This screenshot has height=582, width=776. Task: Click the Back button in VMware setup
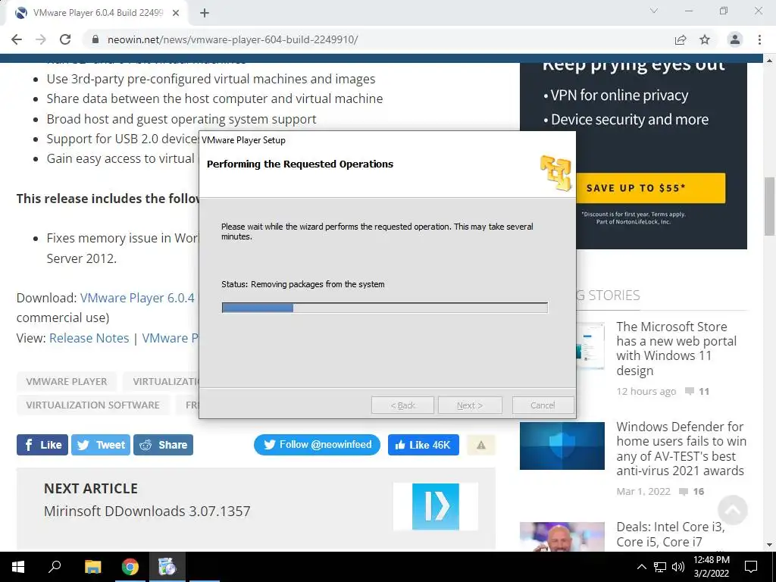coord(403,405)
